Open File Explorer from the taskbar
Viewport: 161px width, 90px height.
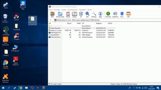tap(26, 88)
